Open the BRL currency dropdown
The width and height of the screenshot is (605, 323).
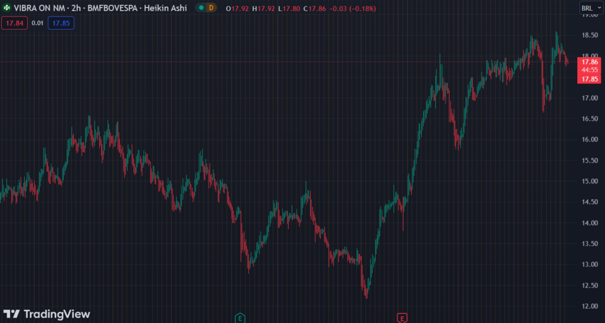click(590, 8)
